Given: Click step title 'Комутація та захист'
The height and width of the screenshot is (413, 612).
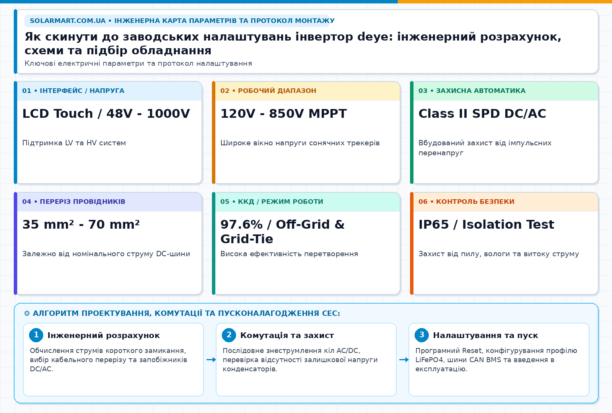Looking at the screenshot, I should (287, 335).
